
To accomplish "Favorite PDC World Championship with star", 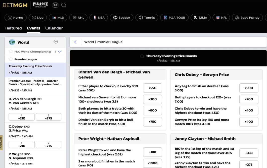I will tap(11, 51).
